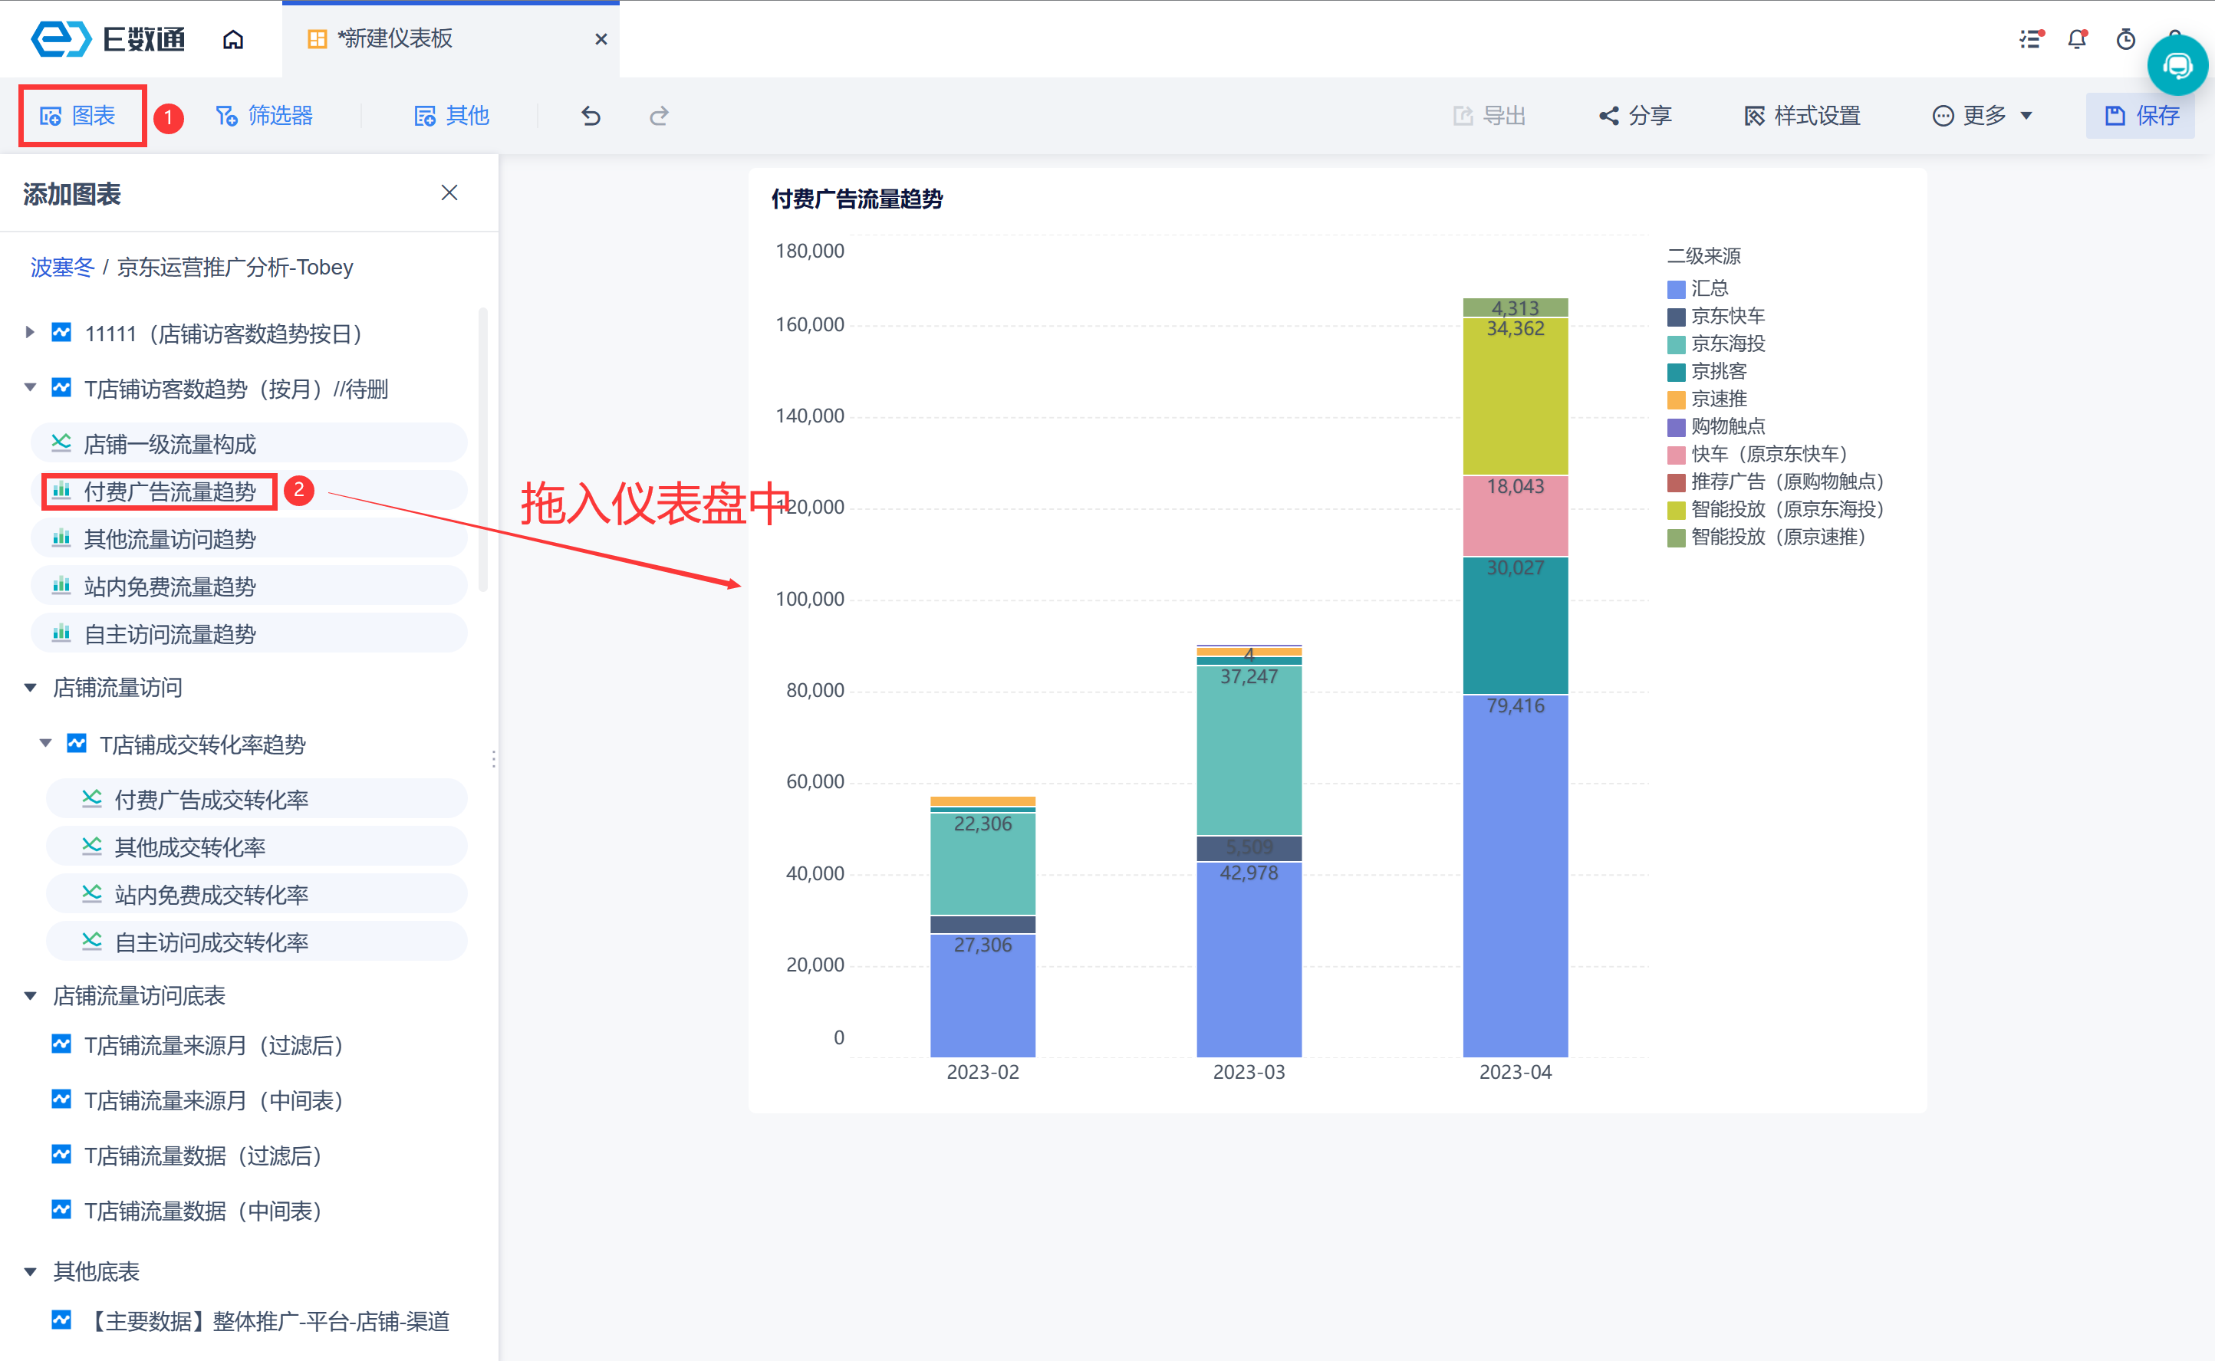Click the 智能投放(原京东海投) color swatch

(x=1676, y=511)
